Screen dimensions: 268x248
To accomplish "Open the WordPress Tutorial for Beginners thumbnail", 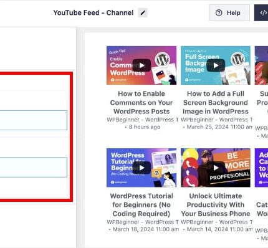I will coord(141,168).
